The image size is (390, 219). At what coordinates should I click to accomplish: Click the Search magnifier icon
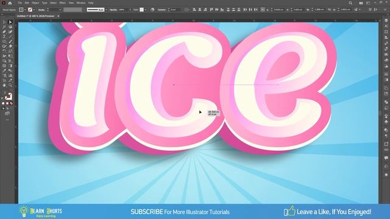350,3
